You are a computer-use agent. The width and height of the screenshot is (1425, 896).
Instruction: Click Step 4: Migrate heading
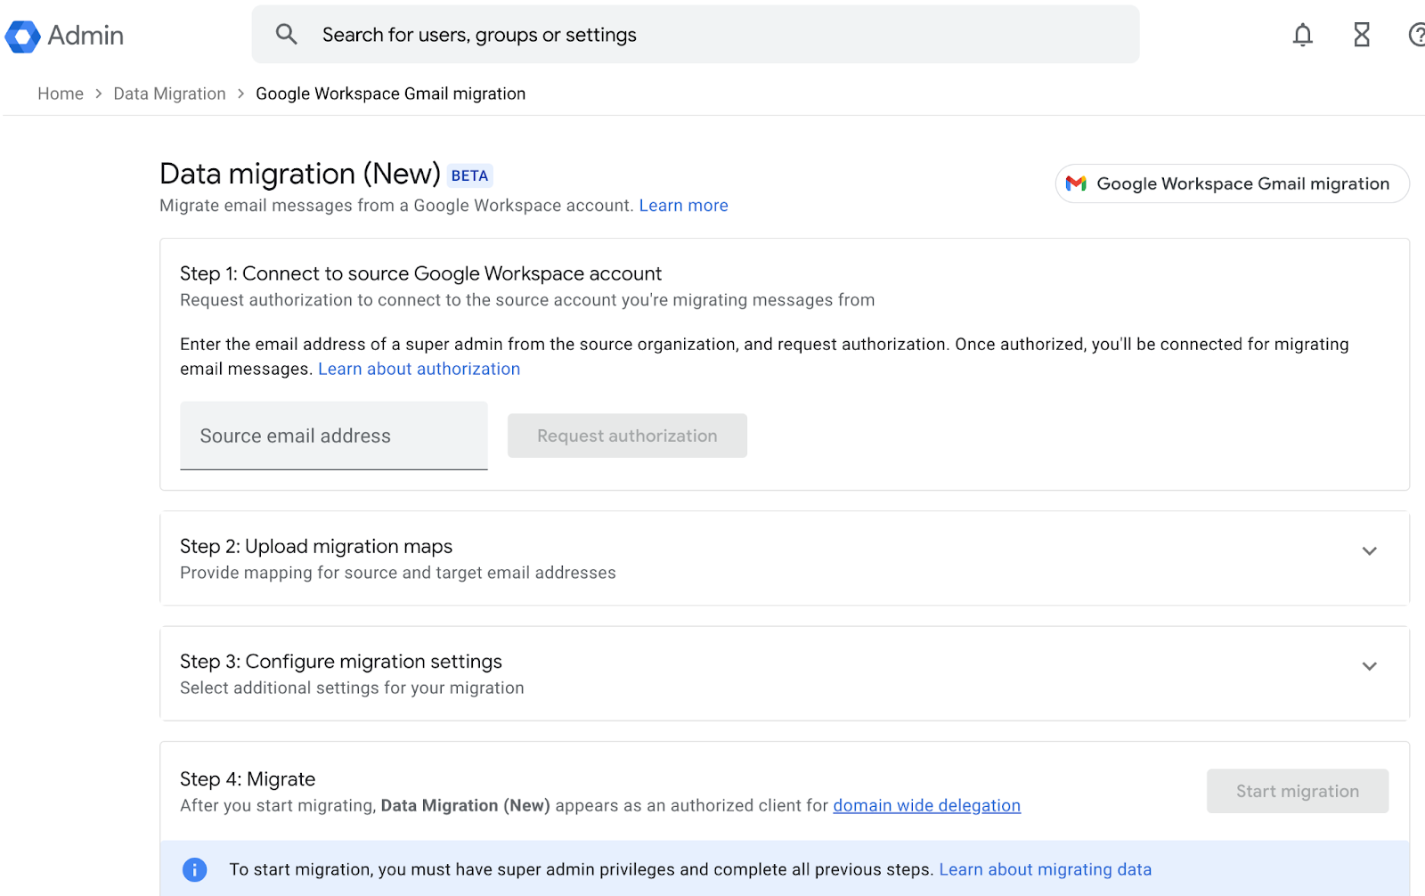[248, 779]
